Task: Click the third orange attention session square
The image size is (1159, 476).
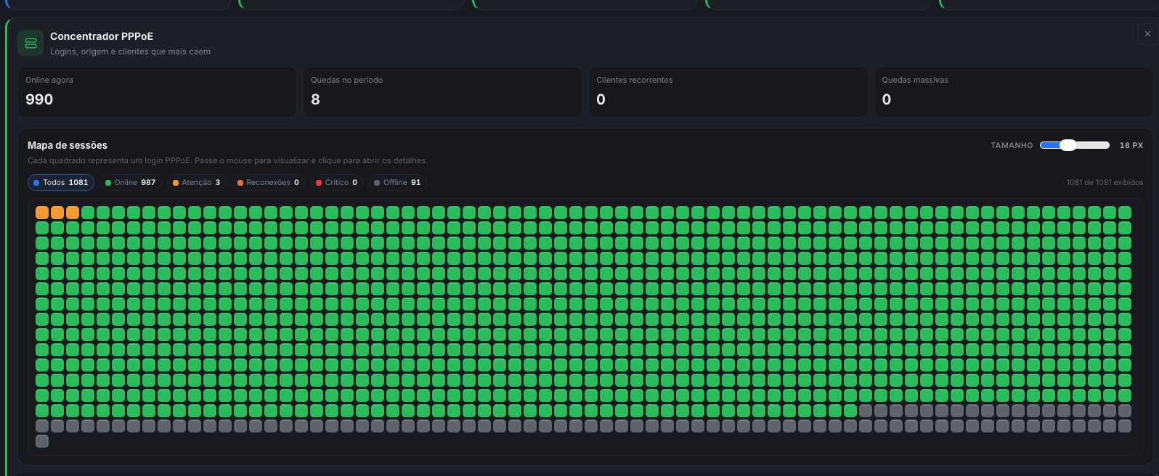Action: [x=73, y=213]
